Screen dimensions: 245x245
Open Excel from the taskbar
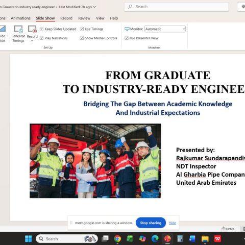point(130,239)
